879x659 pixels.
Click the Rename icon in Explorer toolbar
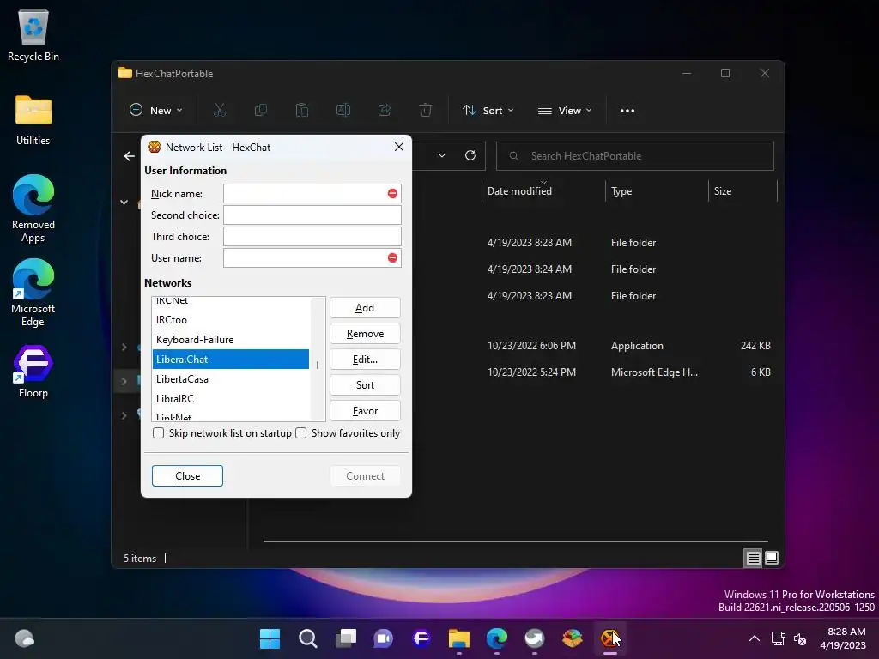coord(343,111)
